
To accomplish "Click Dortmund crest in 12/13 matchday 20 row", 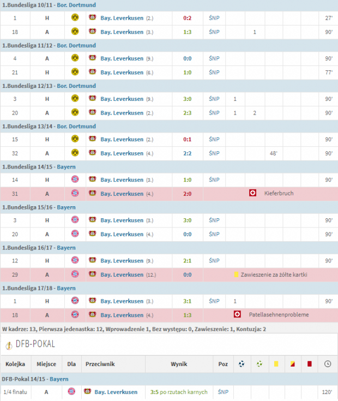I will pos(75,112).
